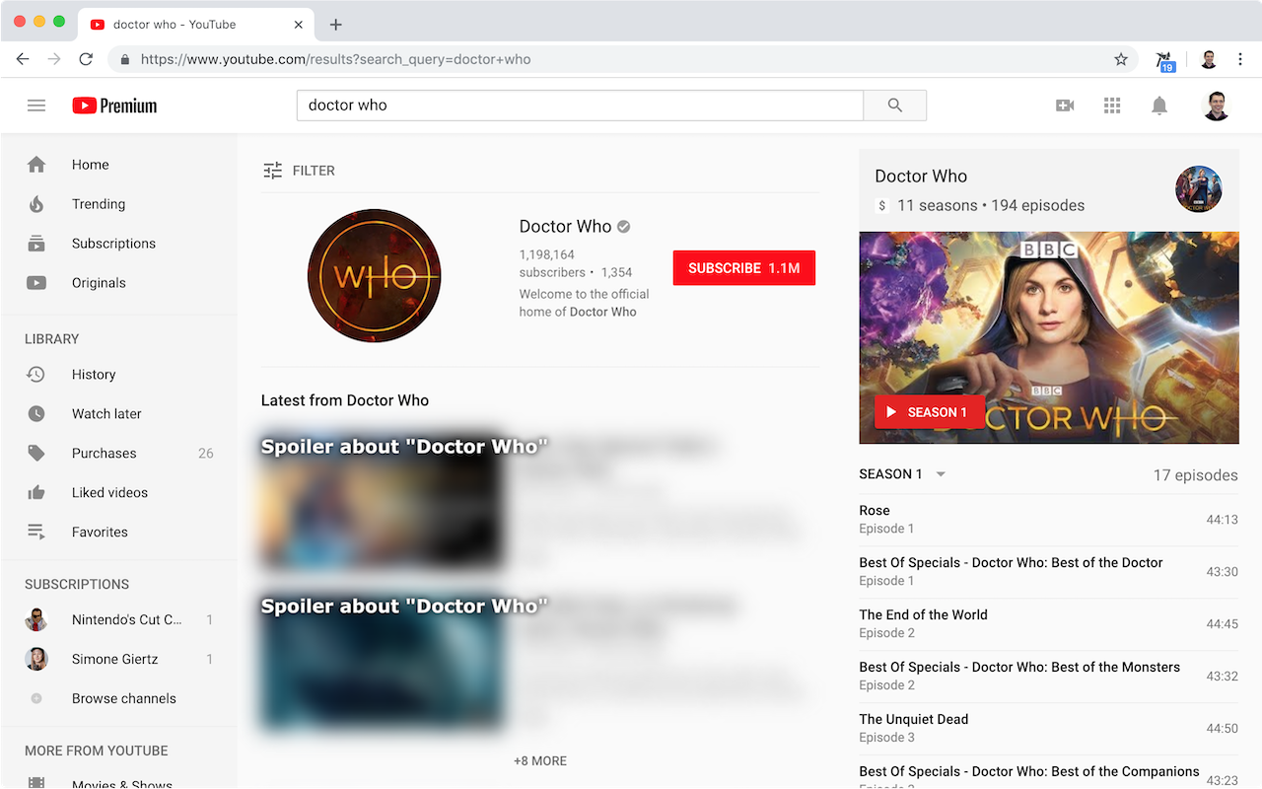
Task: Open the hamburger guide menu
Action: (x=36, y=106)
